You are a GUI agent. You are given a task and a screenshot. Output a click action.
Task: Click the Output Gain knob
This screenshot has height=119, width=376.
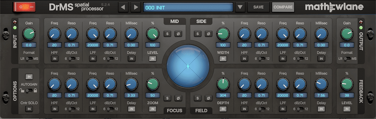(347, 34)
